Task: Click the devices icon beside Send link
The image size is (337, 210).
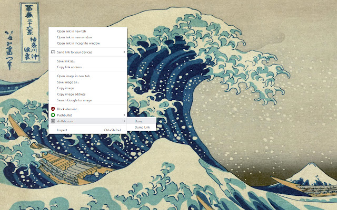Action: coord(53,52)
